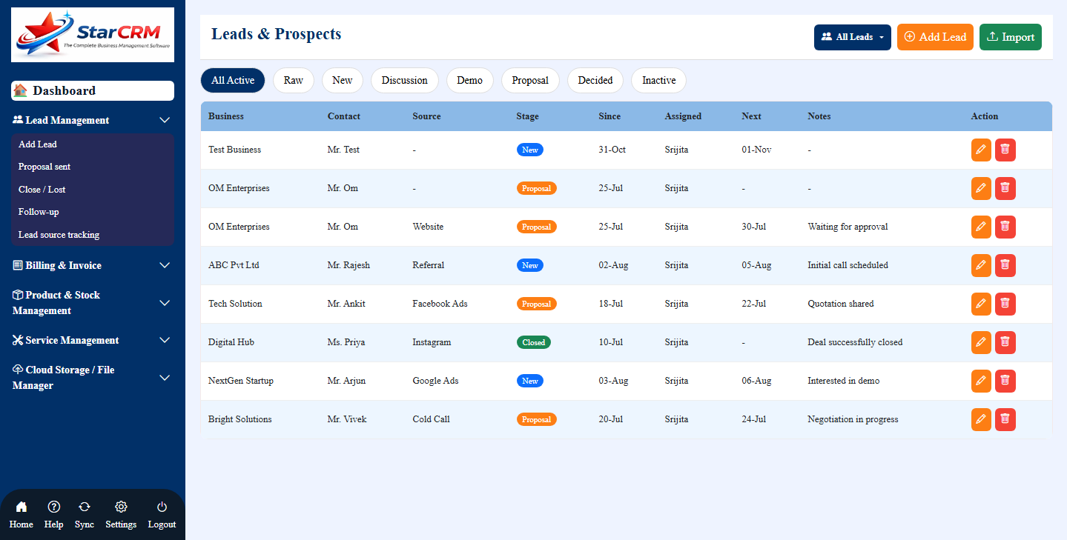Edit the Test Business lead using pencil icon
Image resolution: width=1067 pixels, height=540 pixels.
[980, 150]
